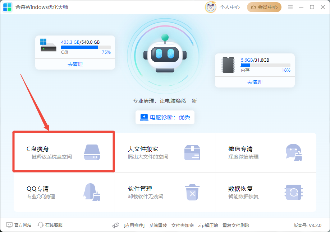Image resolution: width=330 pixels, height=232 pixels.
Task: Click the monitor icon for 官方网站
Action: click(x=9, y=225)
